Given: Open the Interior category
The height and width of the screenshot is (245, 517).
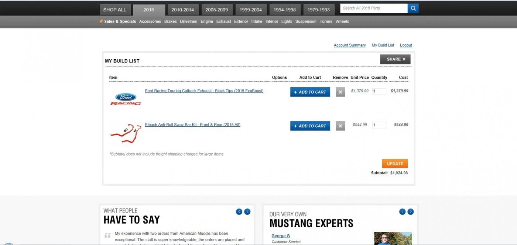Looking at the screenshot, I should 272,21.
